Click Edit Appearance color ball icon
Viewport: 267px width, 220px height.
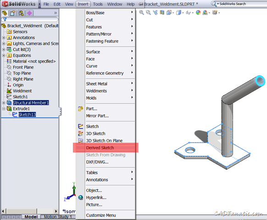pos(198,12)
